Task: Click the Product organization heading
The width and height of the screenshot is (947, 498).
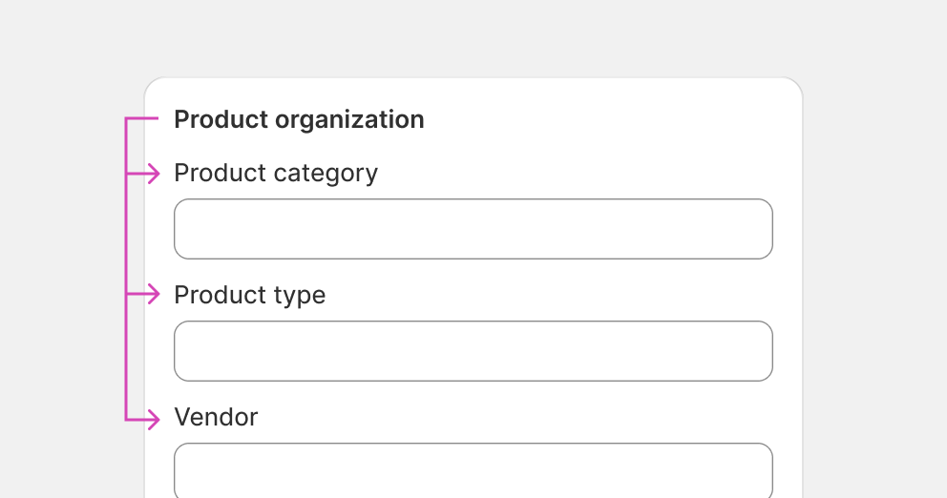Action: click(299, 119)
